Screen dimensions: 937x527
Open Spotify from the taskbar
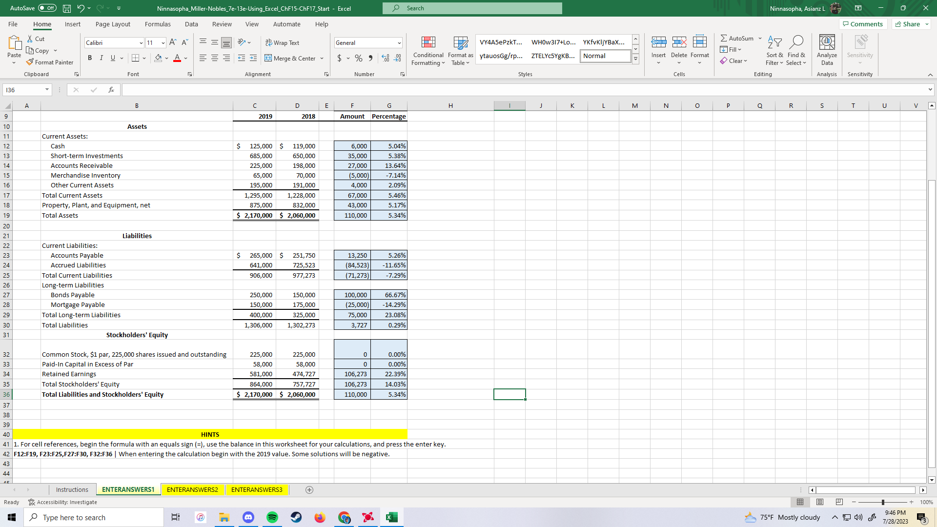[272, 517]
